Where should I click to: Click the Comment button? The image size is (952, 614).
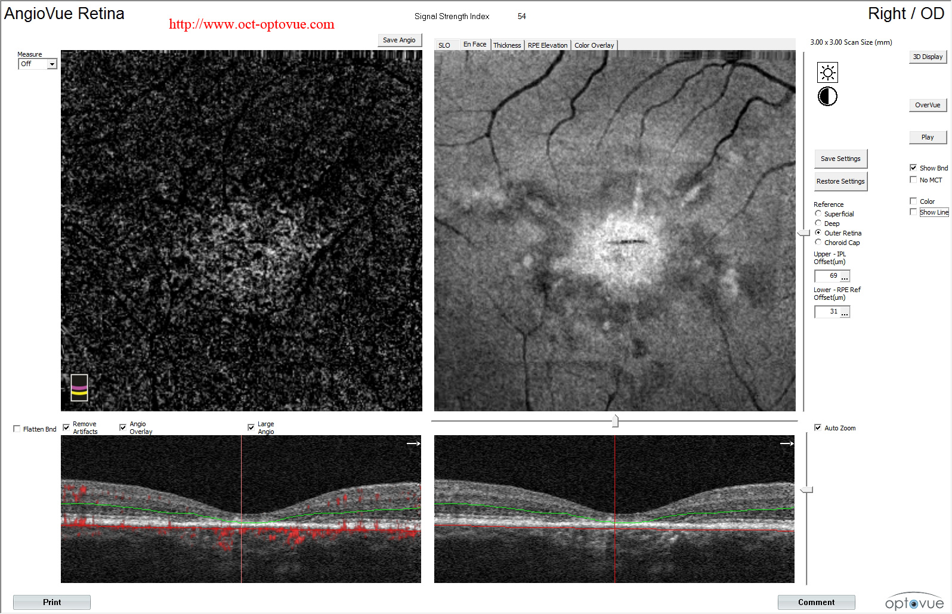point(816,602)
